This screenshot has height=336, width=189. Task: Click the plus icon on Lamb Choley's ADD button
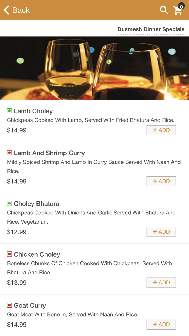(155, 130)
